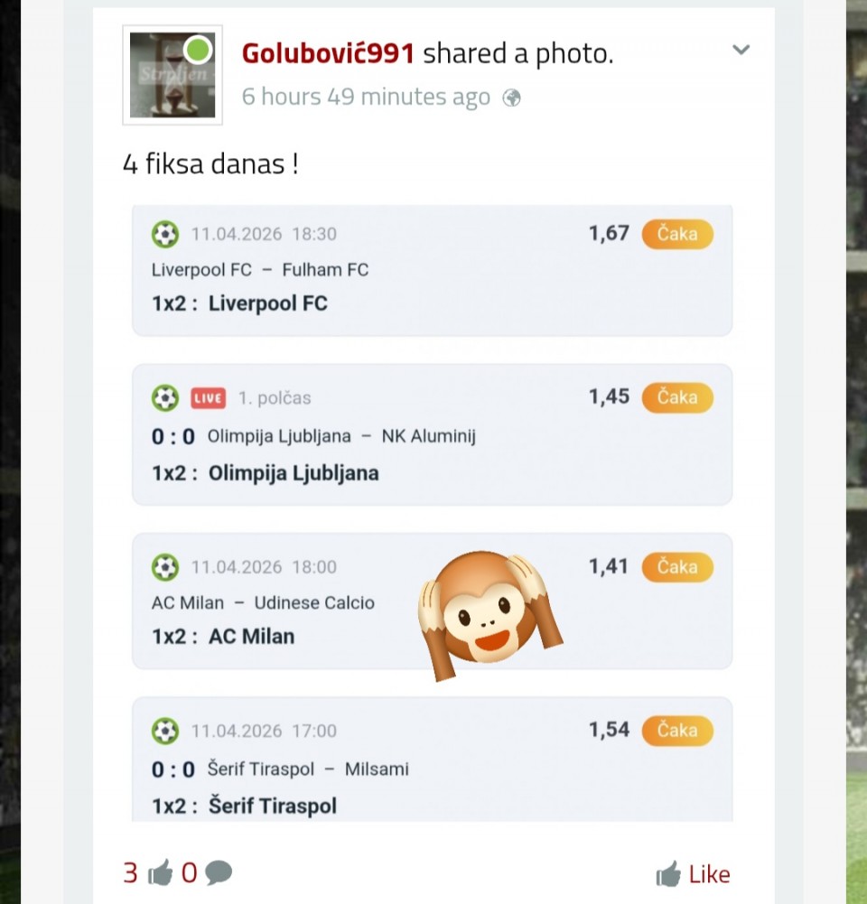867x904 pixels.
Task: Click the Čaka status badge on Olimpija bet
Action: [677, 397]
